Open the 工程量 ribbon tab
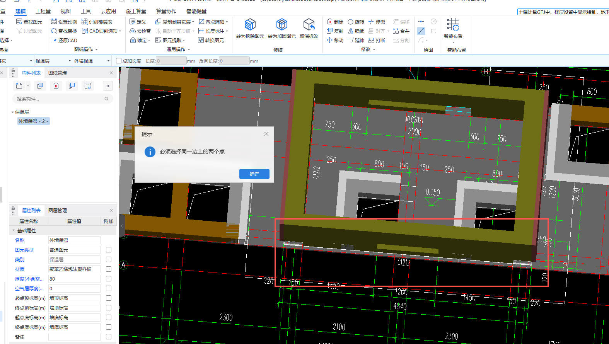Viewport: 609px width, 344px height. pyautogui.click(x=43, y=11)
